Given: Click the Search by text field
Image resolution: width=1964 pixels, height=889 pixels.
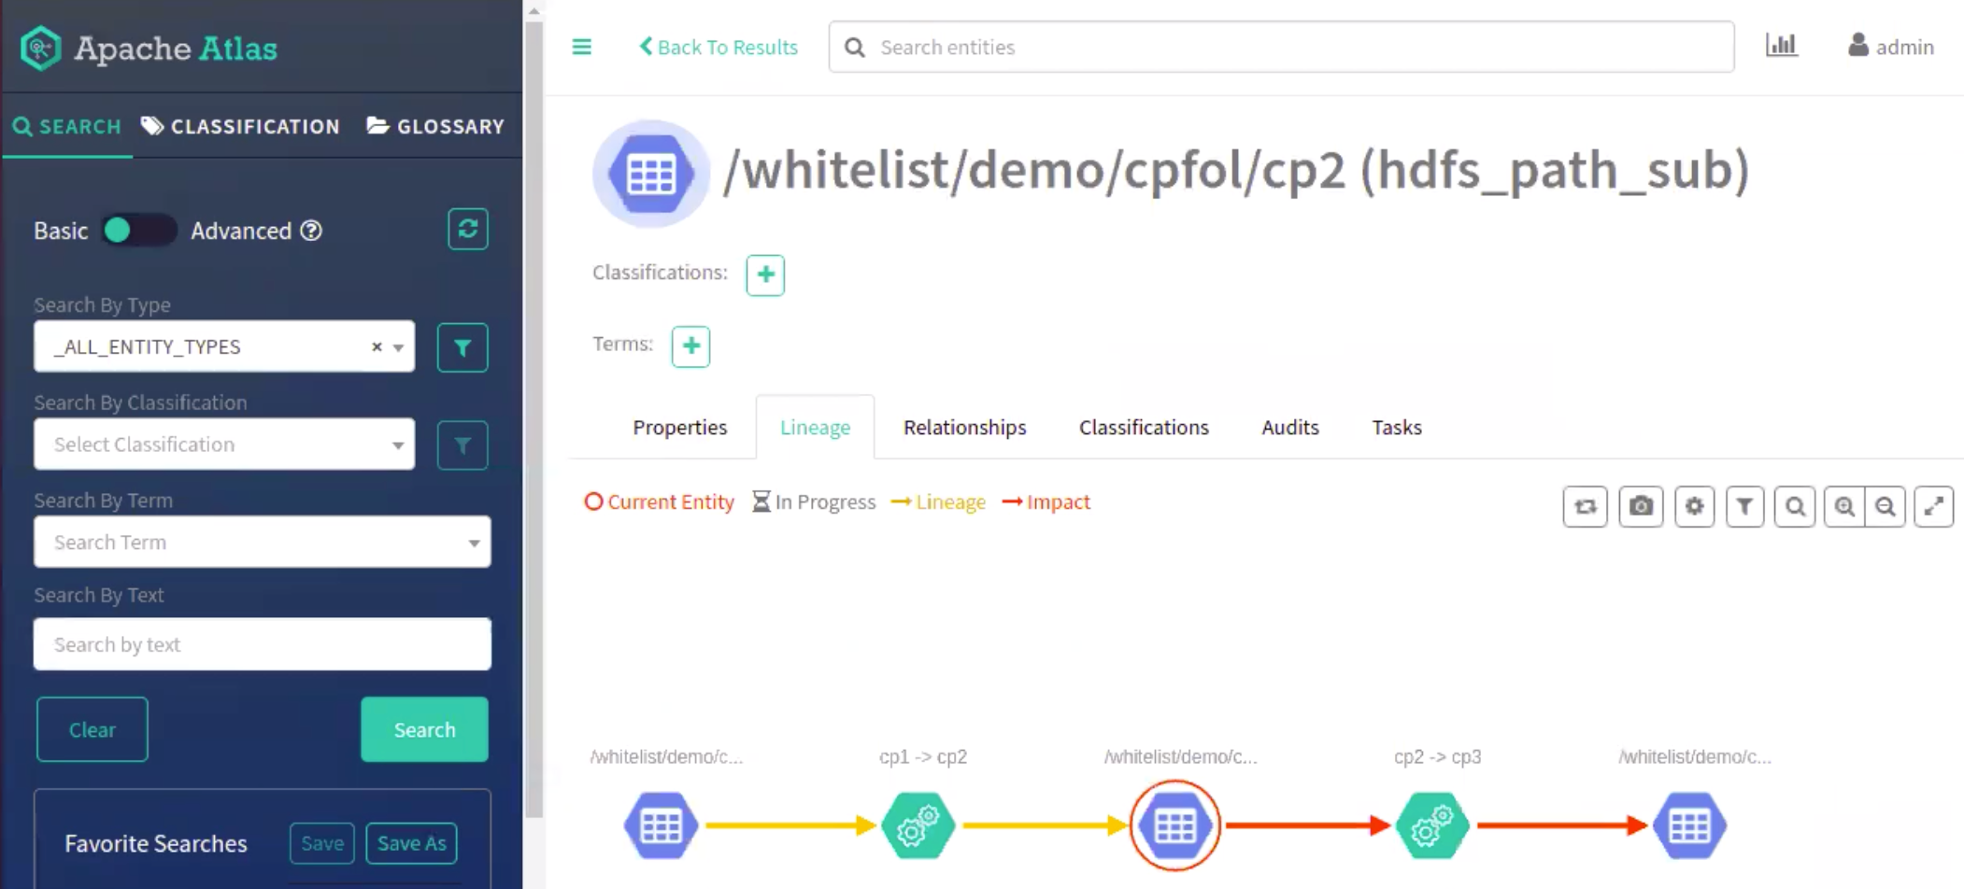Looking at the screenshot, I should [x=262, y=644].
